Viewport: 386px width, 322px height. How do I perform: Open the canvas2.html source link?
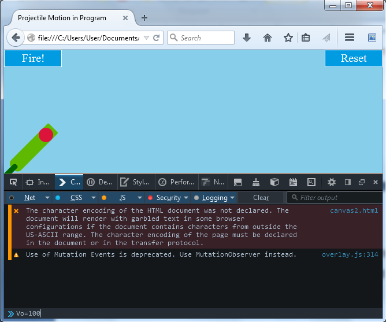pos(354,210)
